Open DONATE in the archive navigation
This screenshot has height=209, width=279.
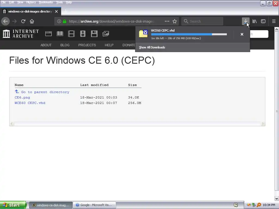click(129, 45)
